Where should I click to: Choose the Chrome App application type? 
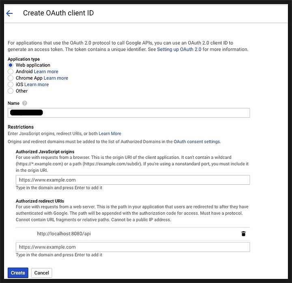[11, 78]
